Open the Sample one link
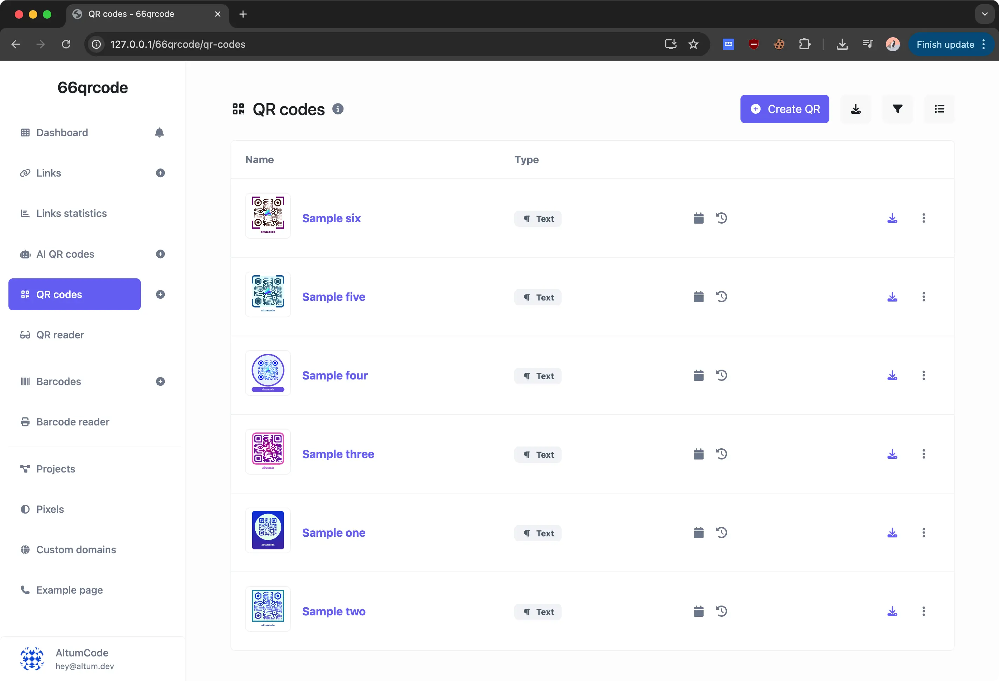Screen dimensions: 999x681 [x=334, y=533]
